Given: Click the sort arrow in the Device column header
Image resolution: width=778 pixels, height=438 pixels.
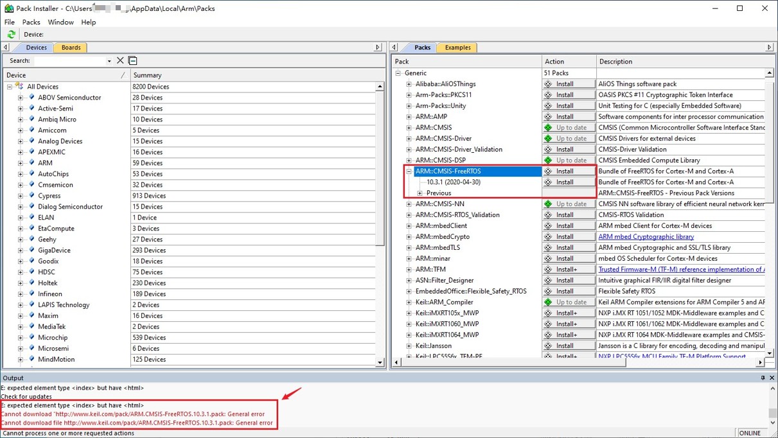Looking at the screenshot, I should tap(123, 75).
